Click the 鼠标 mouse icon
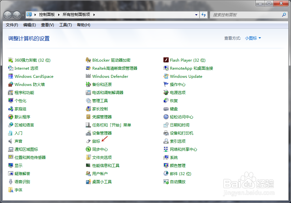The width and height of the screenshot is (291, 203). tap(88, 141)
